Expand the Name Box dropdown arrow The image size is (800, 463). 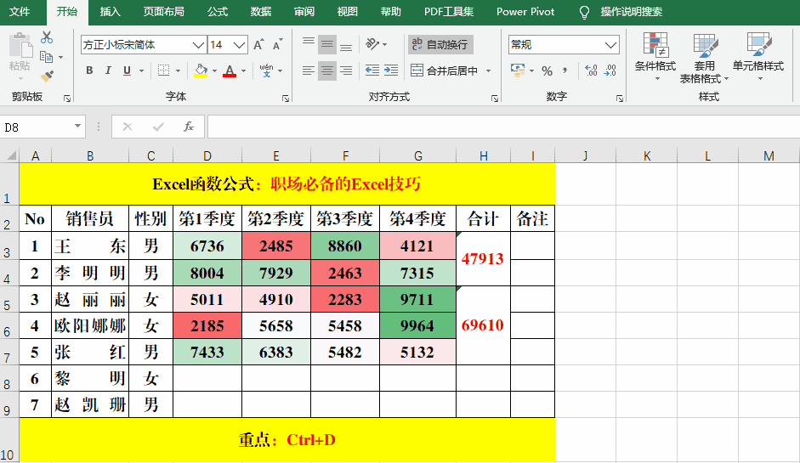(77, 126)
